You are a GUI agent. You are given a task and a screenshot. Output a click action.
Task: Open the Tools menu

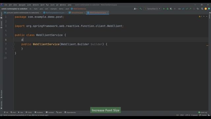52,5
